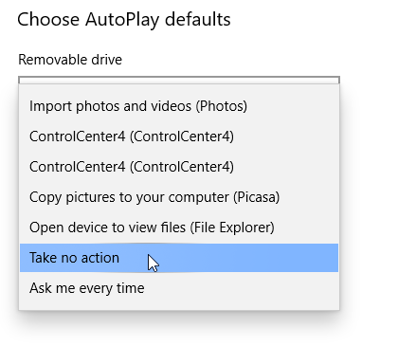Use Picasa for the removable drive default
This screenshot has width=398, height=346.
[179, 197]
